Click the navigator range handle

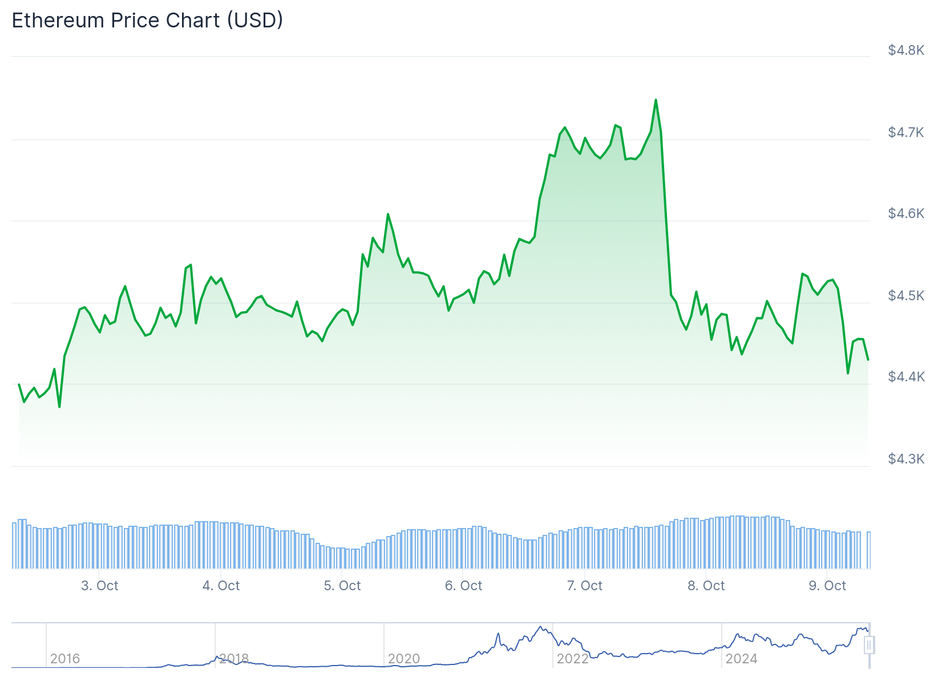point(868,645)
